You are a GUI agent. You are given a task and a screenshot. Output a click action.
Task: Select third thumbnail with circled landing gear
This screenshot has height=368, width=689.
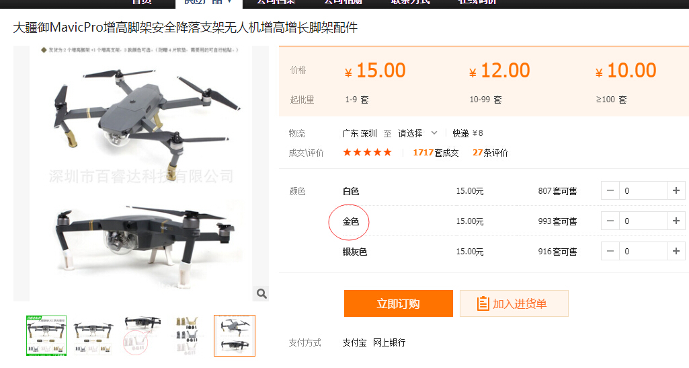[140, 336]
